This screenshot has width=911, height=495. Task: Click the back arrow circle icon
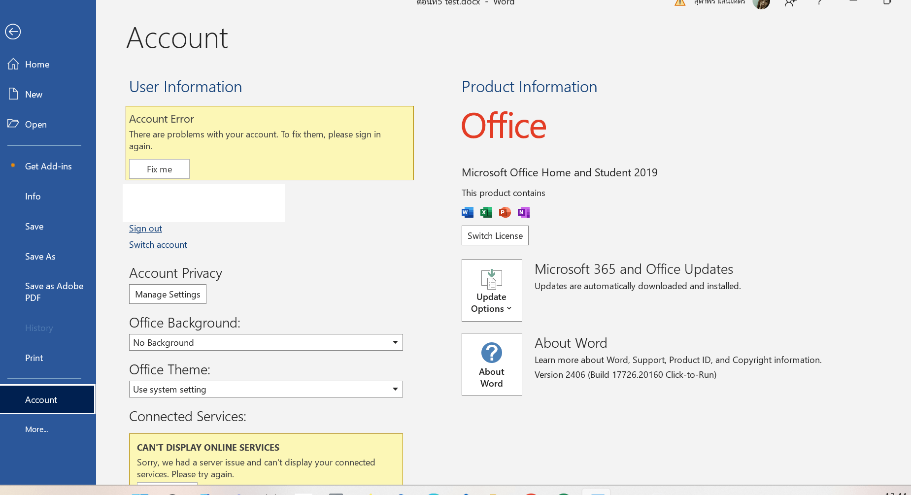click(13, 32)
